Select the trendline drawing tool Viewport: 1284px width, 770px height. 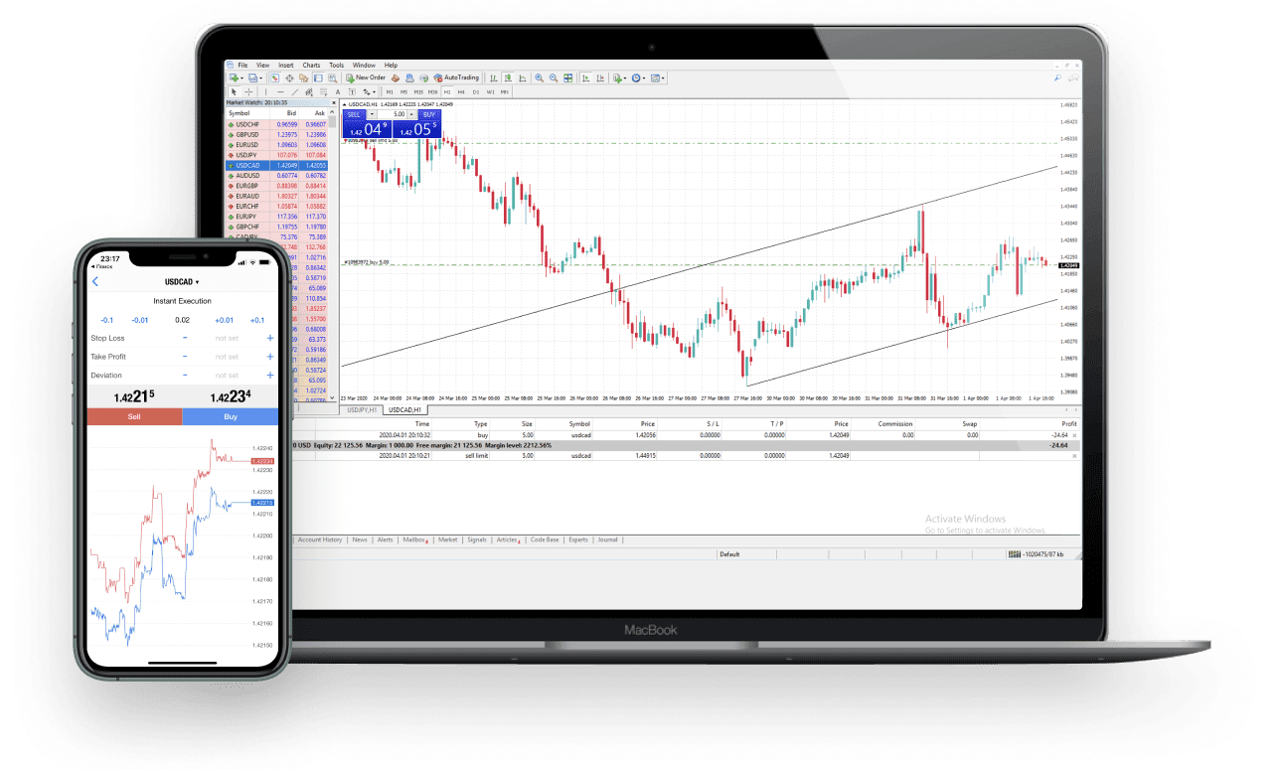point(295,92)
